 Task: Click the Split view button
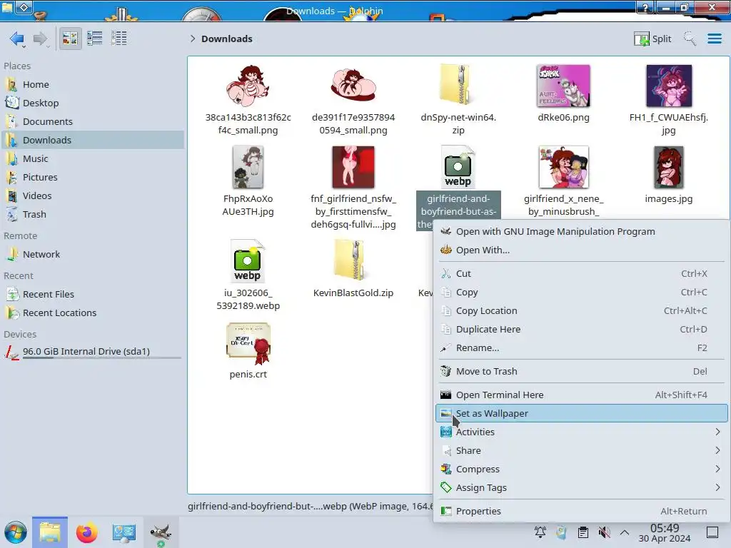pos(652,39)
